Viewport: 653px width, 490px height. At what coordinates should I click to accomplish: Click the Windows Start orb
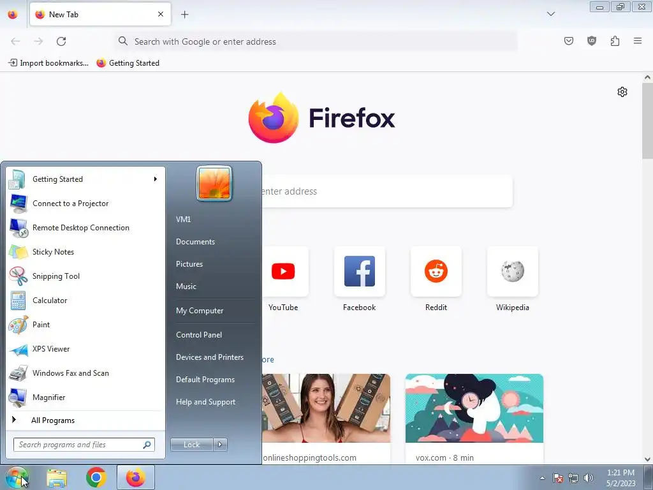pos(16,477)
